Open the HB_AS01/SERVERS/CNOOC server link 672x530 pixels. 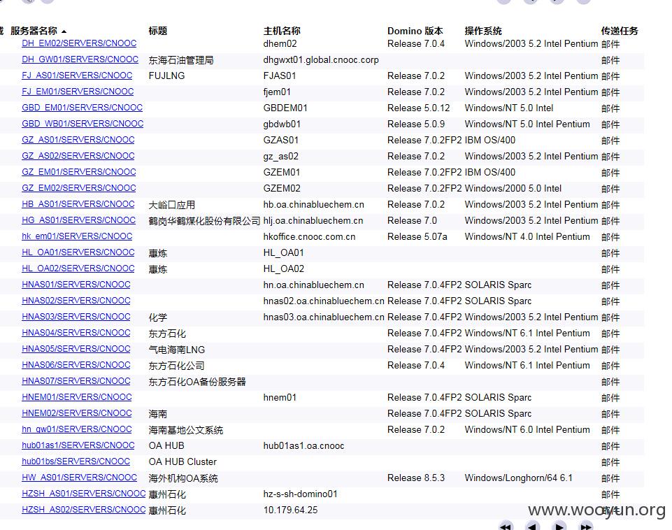pyautogui.click(x=78, y=204)
